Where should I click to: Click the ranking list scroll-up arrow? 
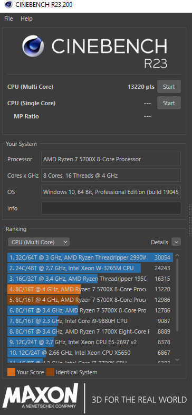click(177, 256)
